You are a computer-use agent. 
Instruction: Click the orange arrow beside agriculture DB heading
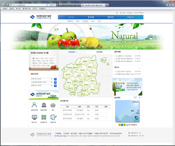tap(47, 53)
